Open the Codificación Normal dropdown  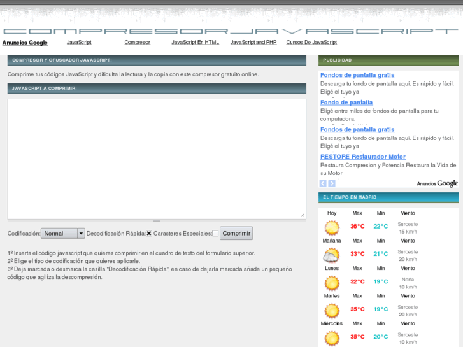pyautogui.click(x=62, y=233)
